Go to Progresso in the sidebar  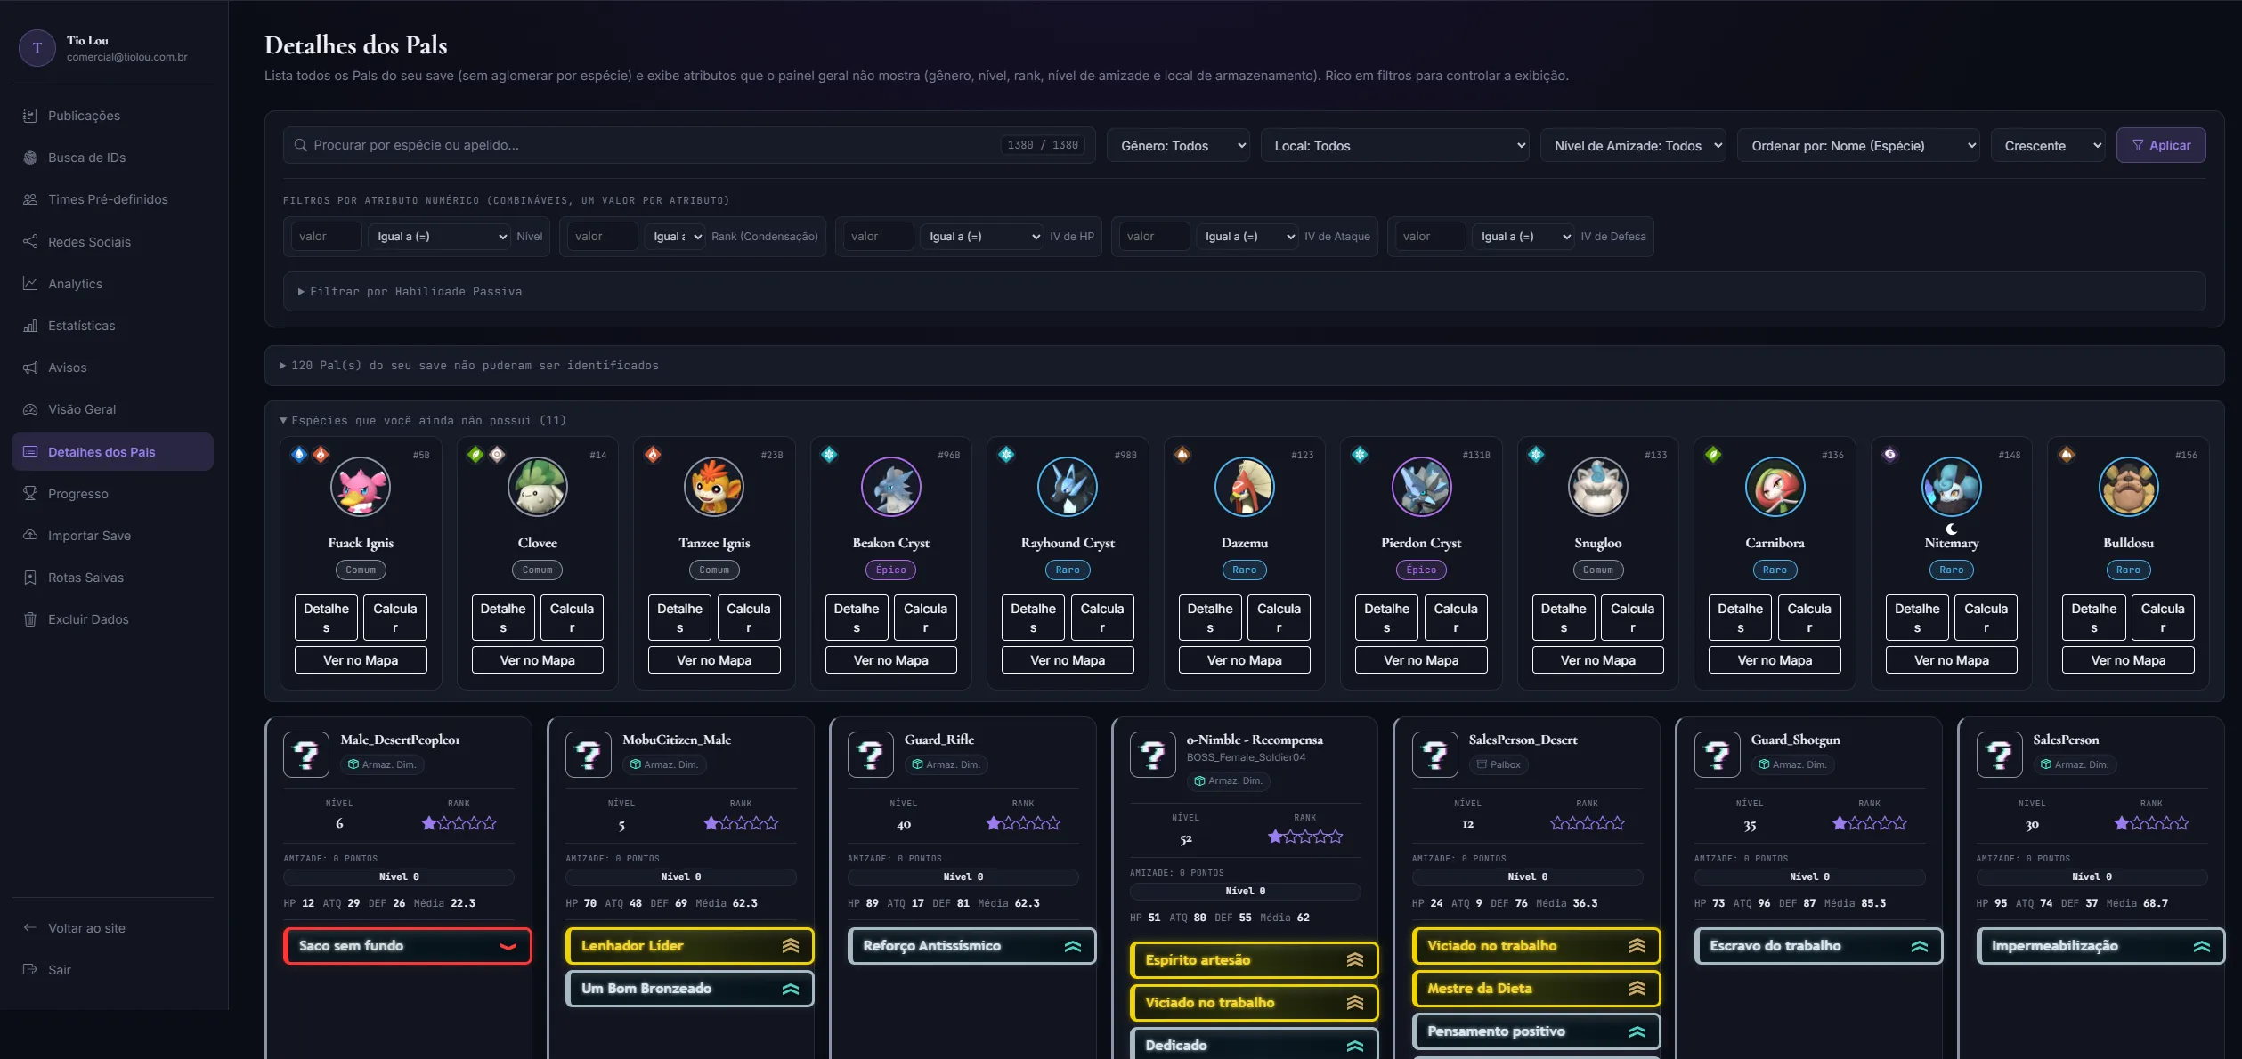[x=112, y=493]
